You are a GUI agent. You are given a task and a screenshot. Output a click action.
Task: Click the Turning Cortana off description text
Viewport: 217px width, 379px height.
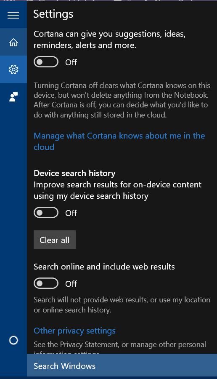click(122, 100)
